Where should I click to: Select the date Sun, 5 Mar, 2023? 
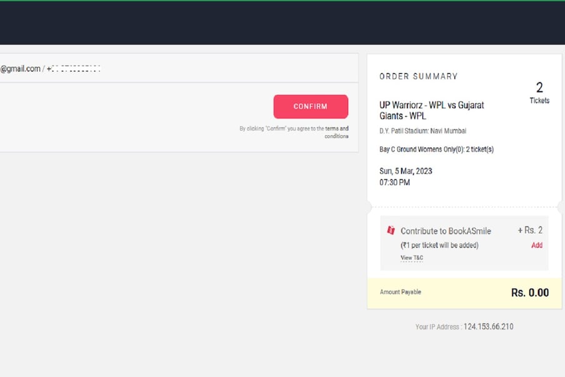(x=406, y=171)
